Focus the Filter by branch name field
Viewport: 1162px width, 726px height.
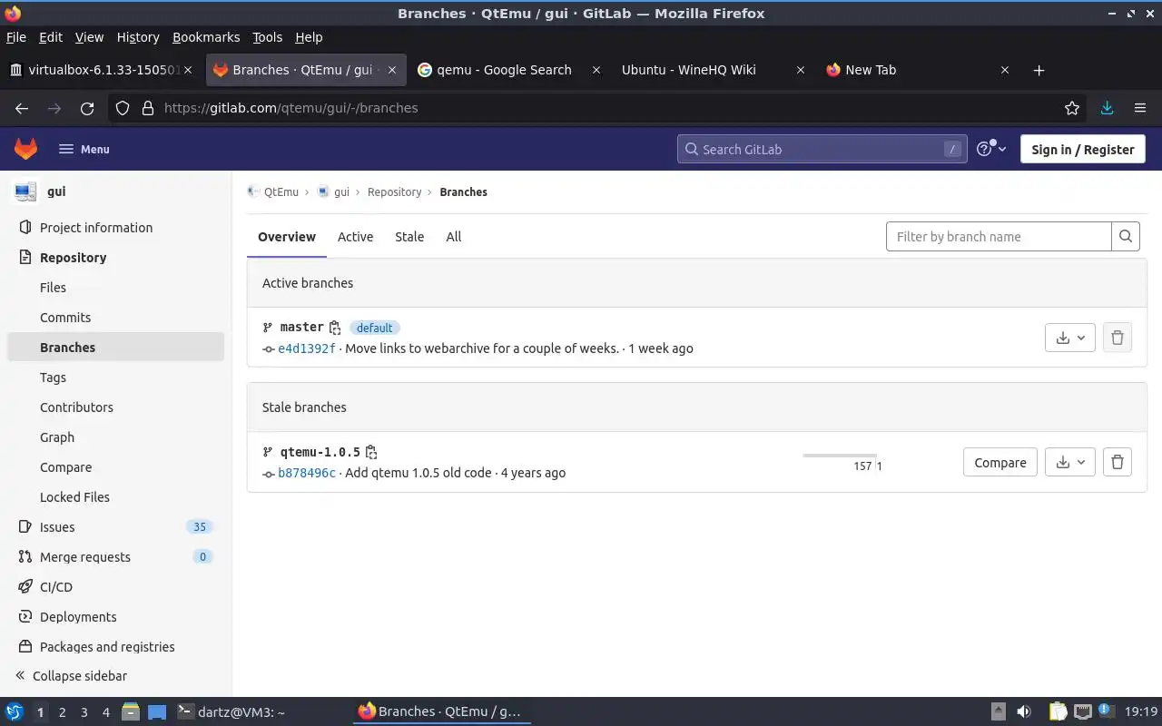(x=999, y=237)
